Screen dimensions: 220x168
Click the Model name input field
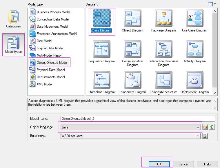[x=138, y=119]
